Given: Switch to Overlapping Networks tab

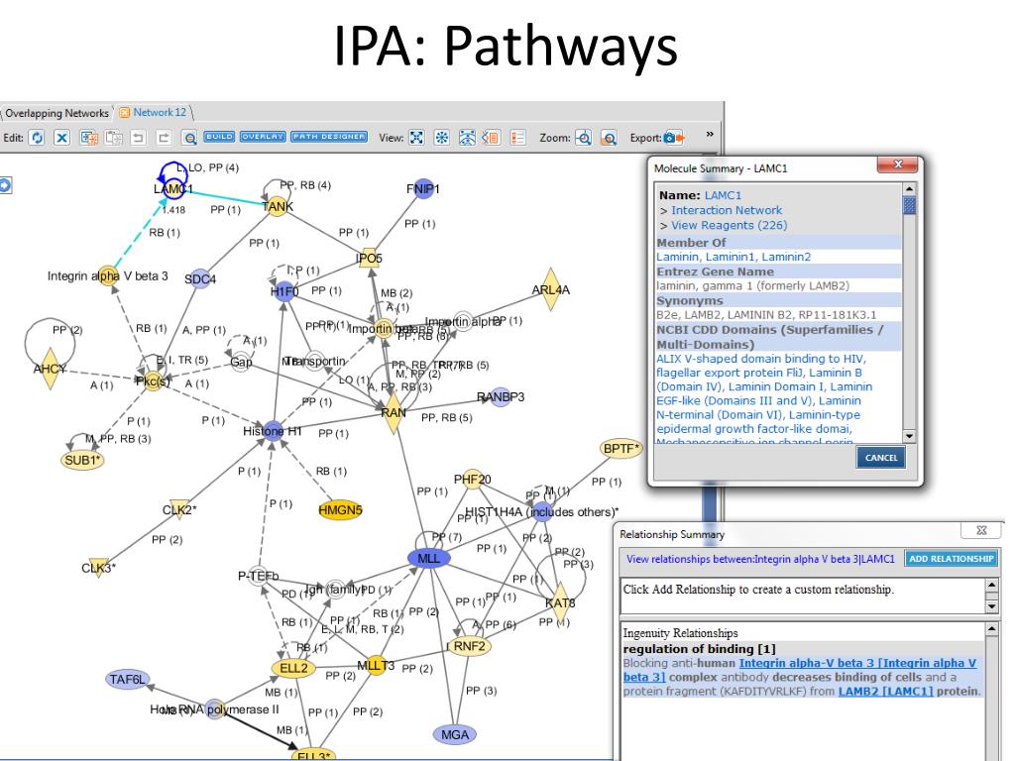Looking at the screenshot, I should (x=56, y=113).
